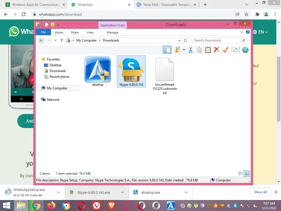Open the Home ribbon tab
Screen dimensions: 281x211
tap(59, 32)
